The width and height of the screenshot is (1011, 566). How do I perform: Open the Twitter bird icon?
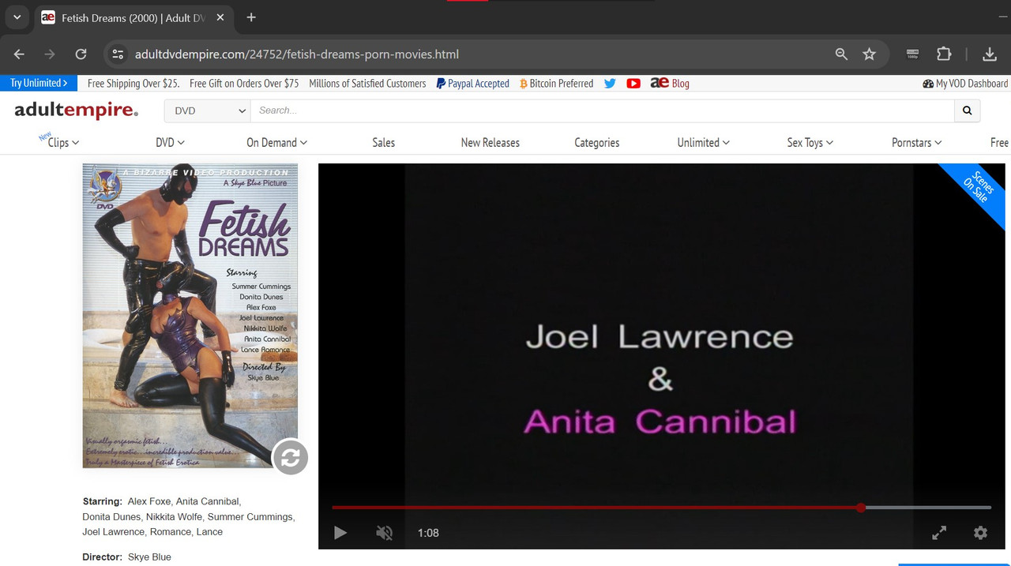610,83
